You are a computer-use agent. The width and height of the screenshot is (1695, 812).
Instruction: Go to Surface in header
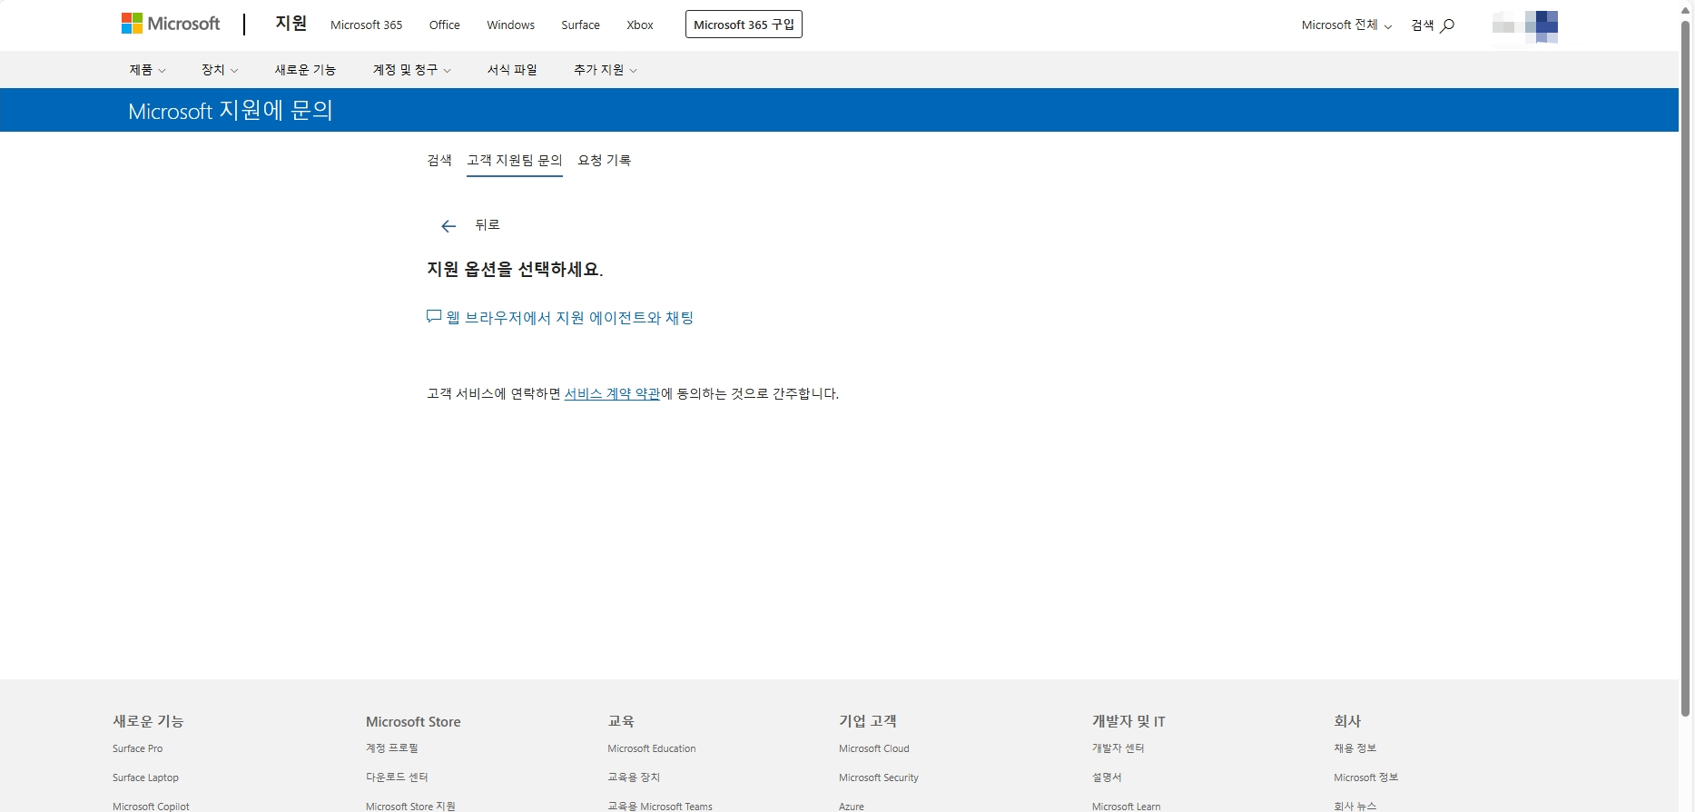580,25
